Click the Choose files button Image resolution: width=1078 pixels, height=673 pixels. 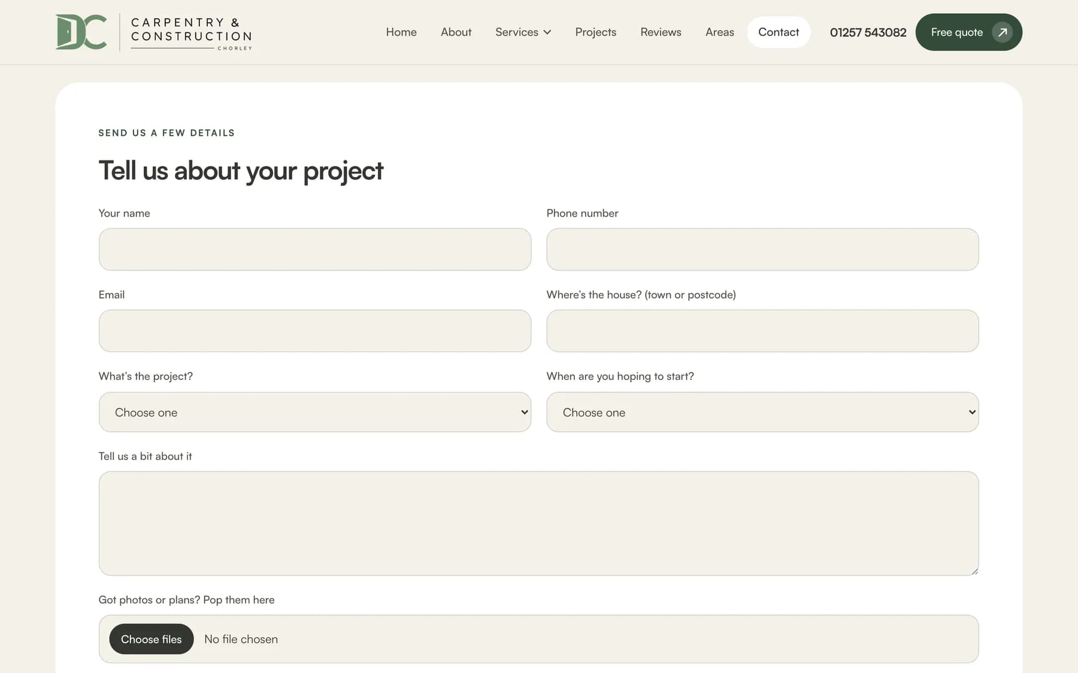click(152, 639)
